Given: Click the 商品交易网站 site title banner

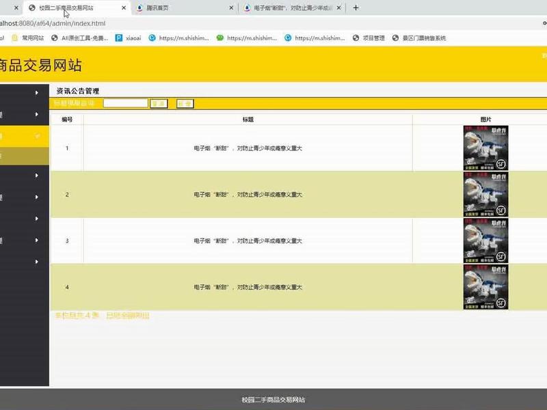Looking at the screenshot, I should (40, 65).
